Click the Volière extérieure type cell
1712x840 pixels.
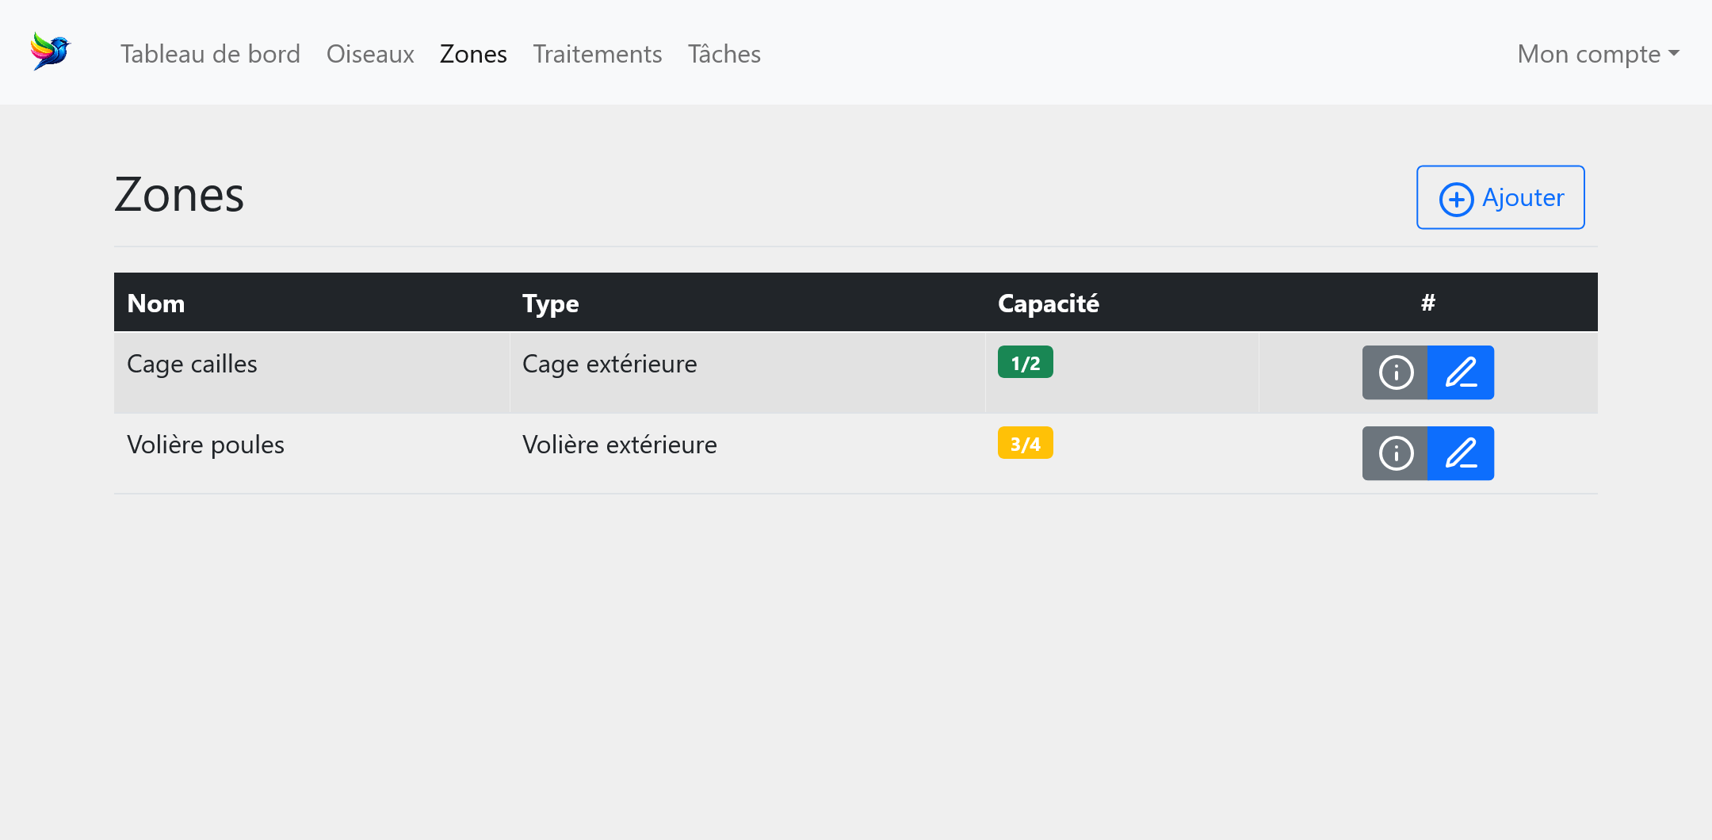coord(619,445)
